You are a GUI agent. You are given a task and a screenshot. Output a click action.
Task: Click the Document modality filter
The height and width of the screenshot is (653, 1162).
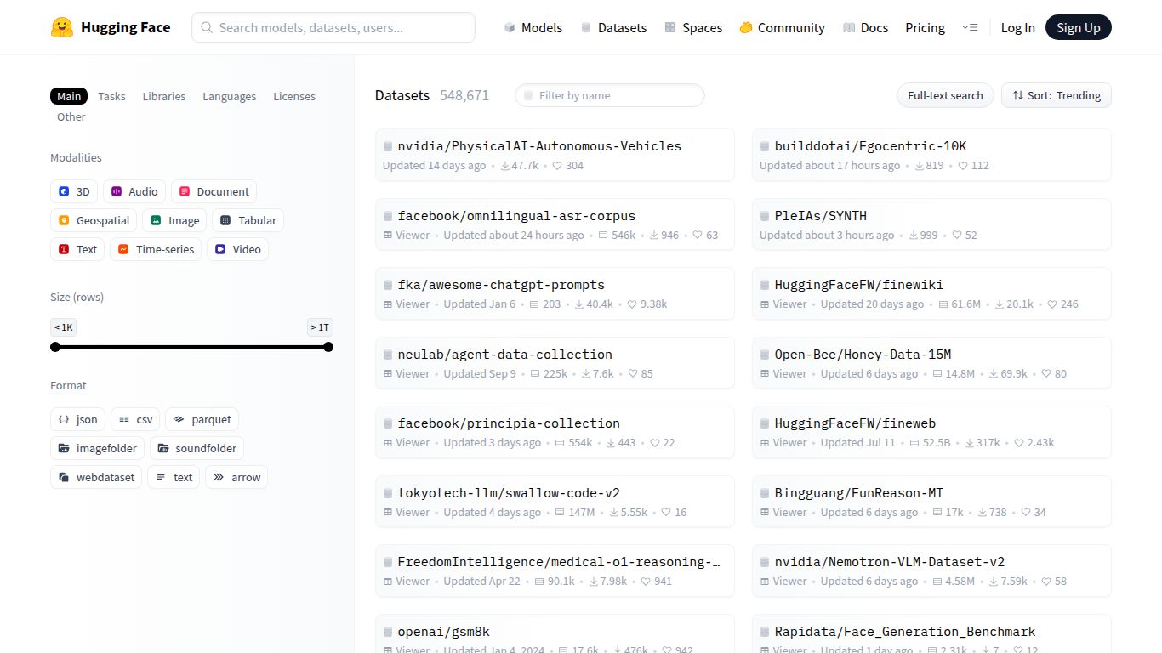tap(214, 191)
